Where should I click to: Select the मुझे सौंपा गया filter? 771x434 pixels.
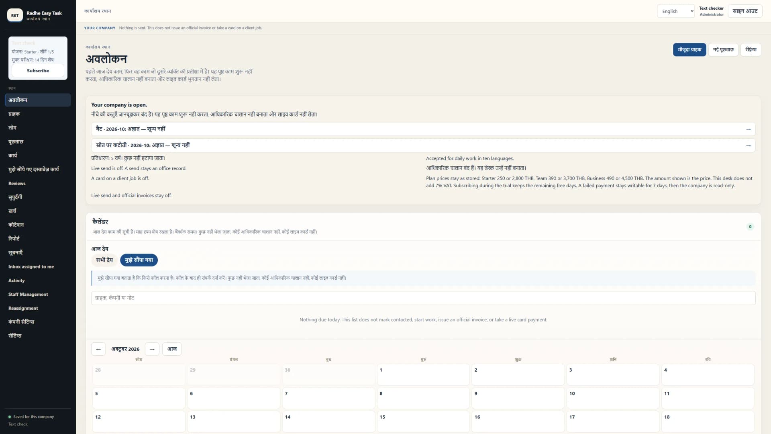click(x=139, y=260)
